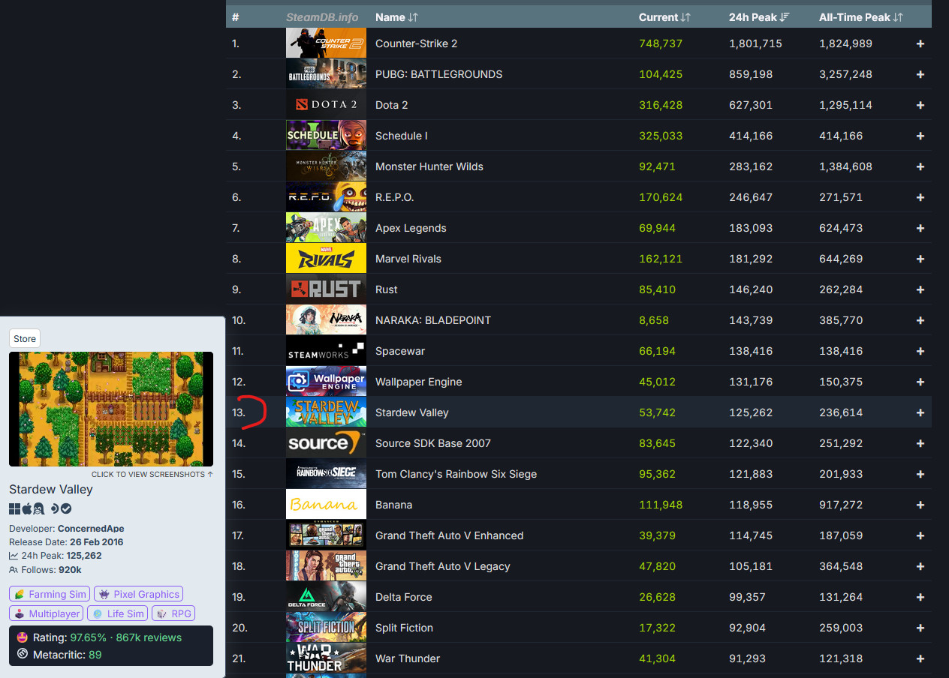Screen dimensions: 949x678
Task: Click the Steam Deck icon in info panel
Action: point(55,508)
